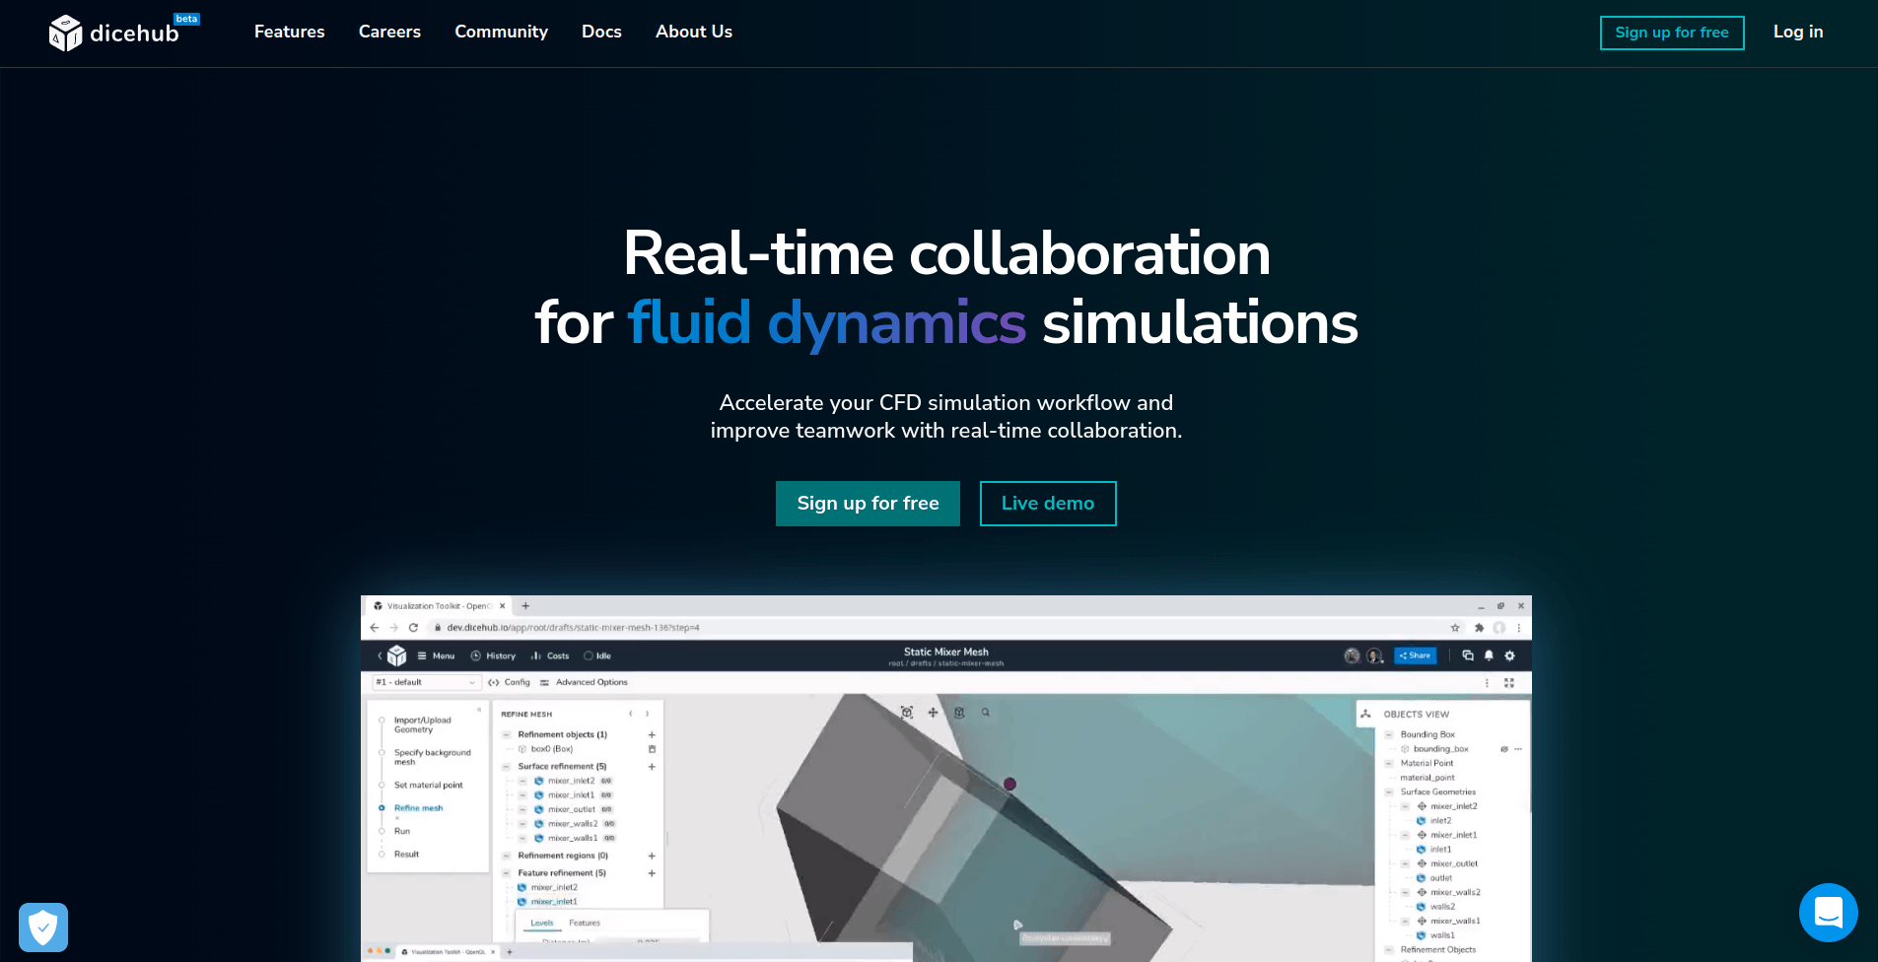
Task: Click the cube view icon in the 3D viewport
Action: [959, 712]
